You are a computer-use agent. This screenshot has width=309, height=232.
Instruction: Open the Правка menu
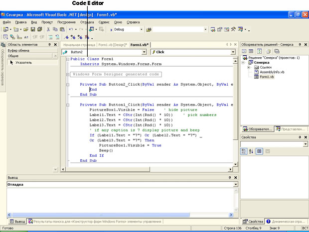click(x=21, y=22)
